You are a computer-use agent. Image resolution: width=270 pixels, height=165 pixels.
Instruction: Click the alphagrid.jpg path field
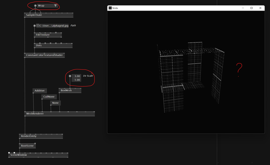tap(52, 26)
